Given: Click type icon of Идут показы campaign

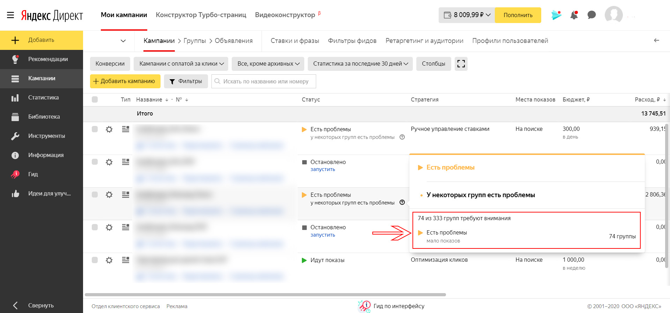Looking at the screenshot, I should [x=126, y=260].
